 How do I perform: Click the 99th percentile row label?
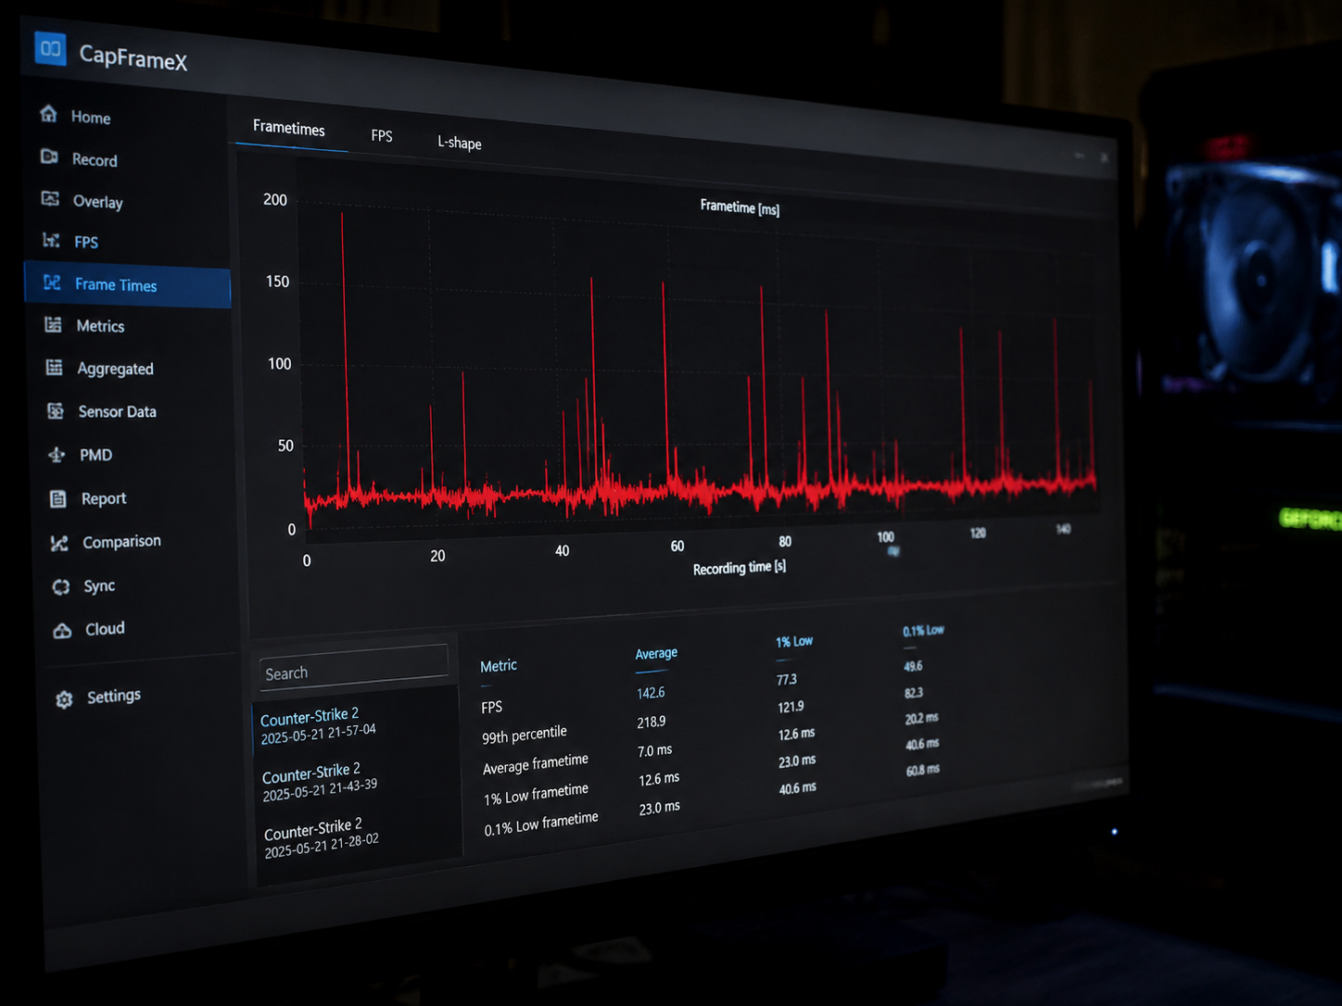[525, 735]
